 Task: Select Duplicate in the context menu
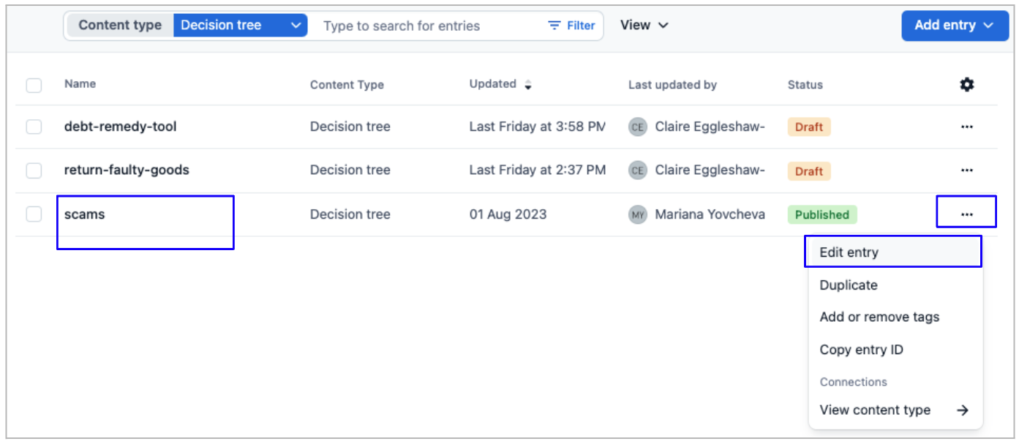tap(849, 285)
